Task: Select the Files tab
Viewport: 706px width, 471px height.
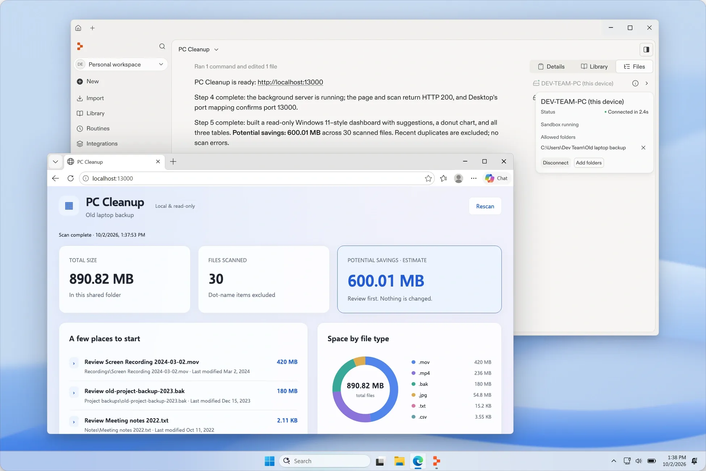Action: coord(634,66)
